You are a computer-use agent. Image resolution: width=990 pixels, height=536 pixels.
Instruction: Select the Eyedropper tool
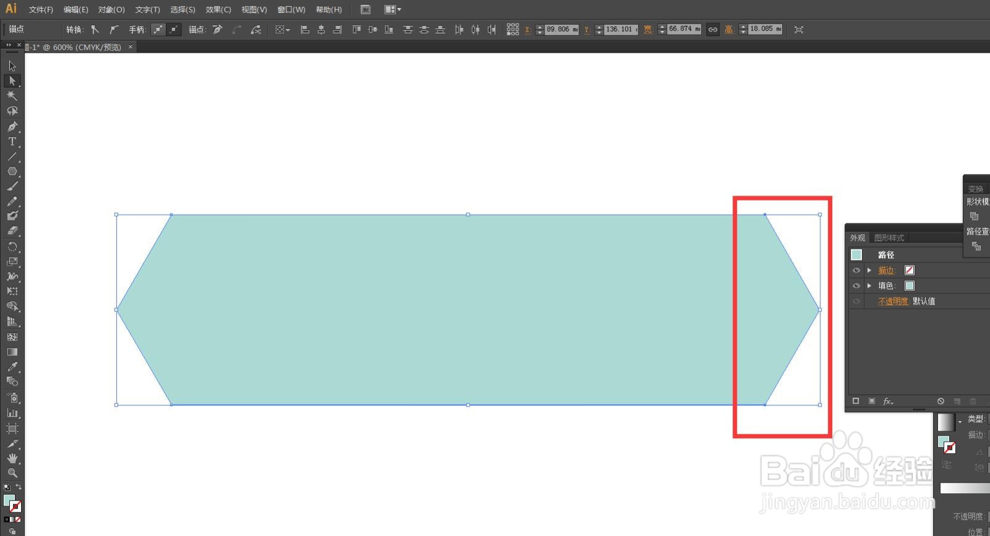tap(12, 366)
